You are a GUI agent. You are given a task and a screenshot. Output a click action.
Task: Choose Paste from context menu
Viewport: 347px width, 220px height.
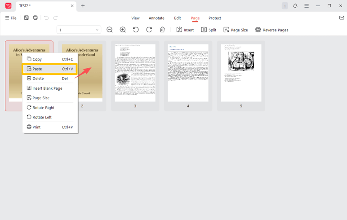click(50, 69)
